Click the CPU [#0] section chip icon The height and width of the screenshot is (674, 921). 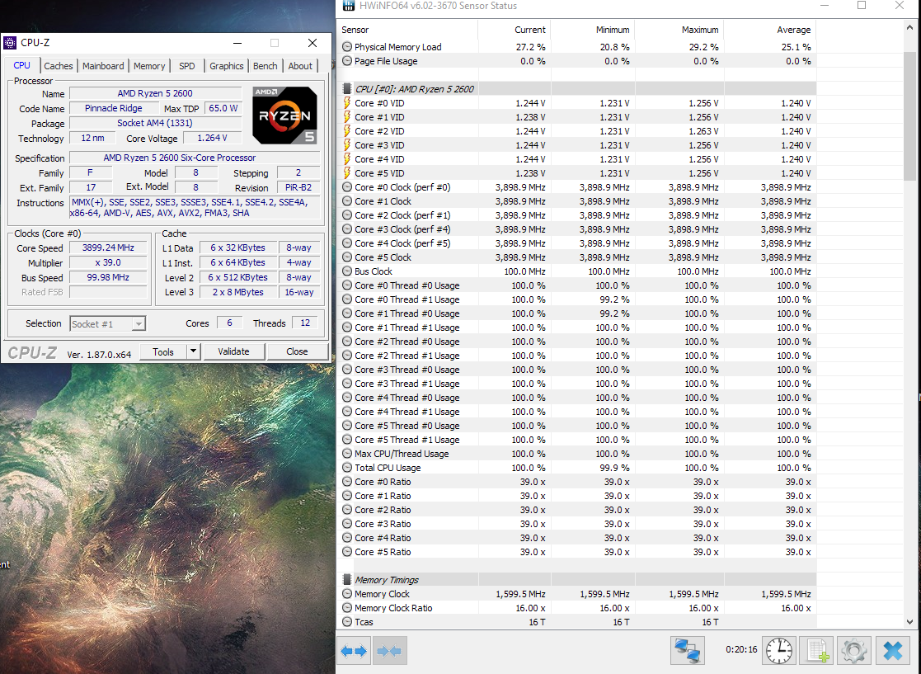tap(347, 89)
